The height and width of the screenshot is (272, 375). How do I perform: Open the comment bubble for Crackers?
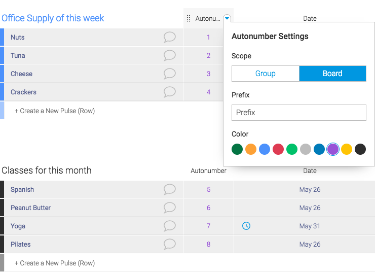point(170,92)
